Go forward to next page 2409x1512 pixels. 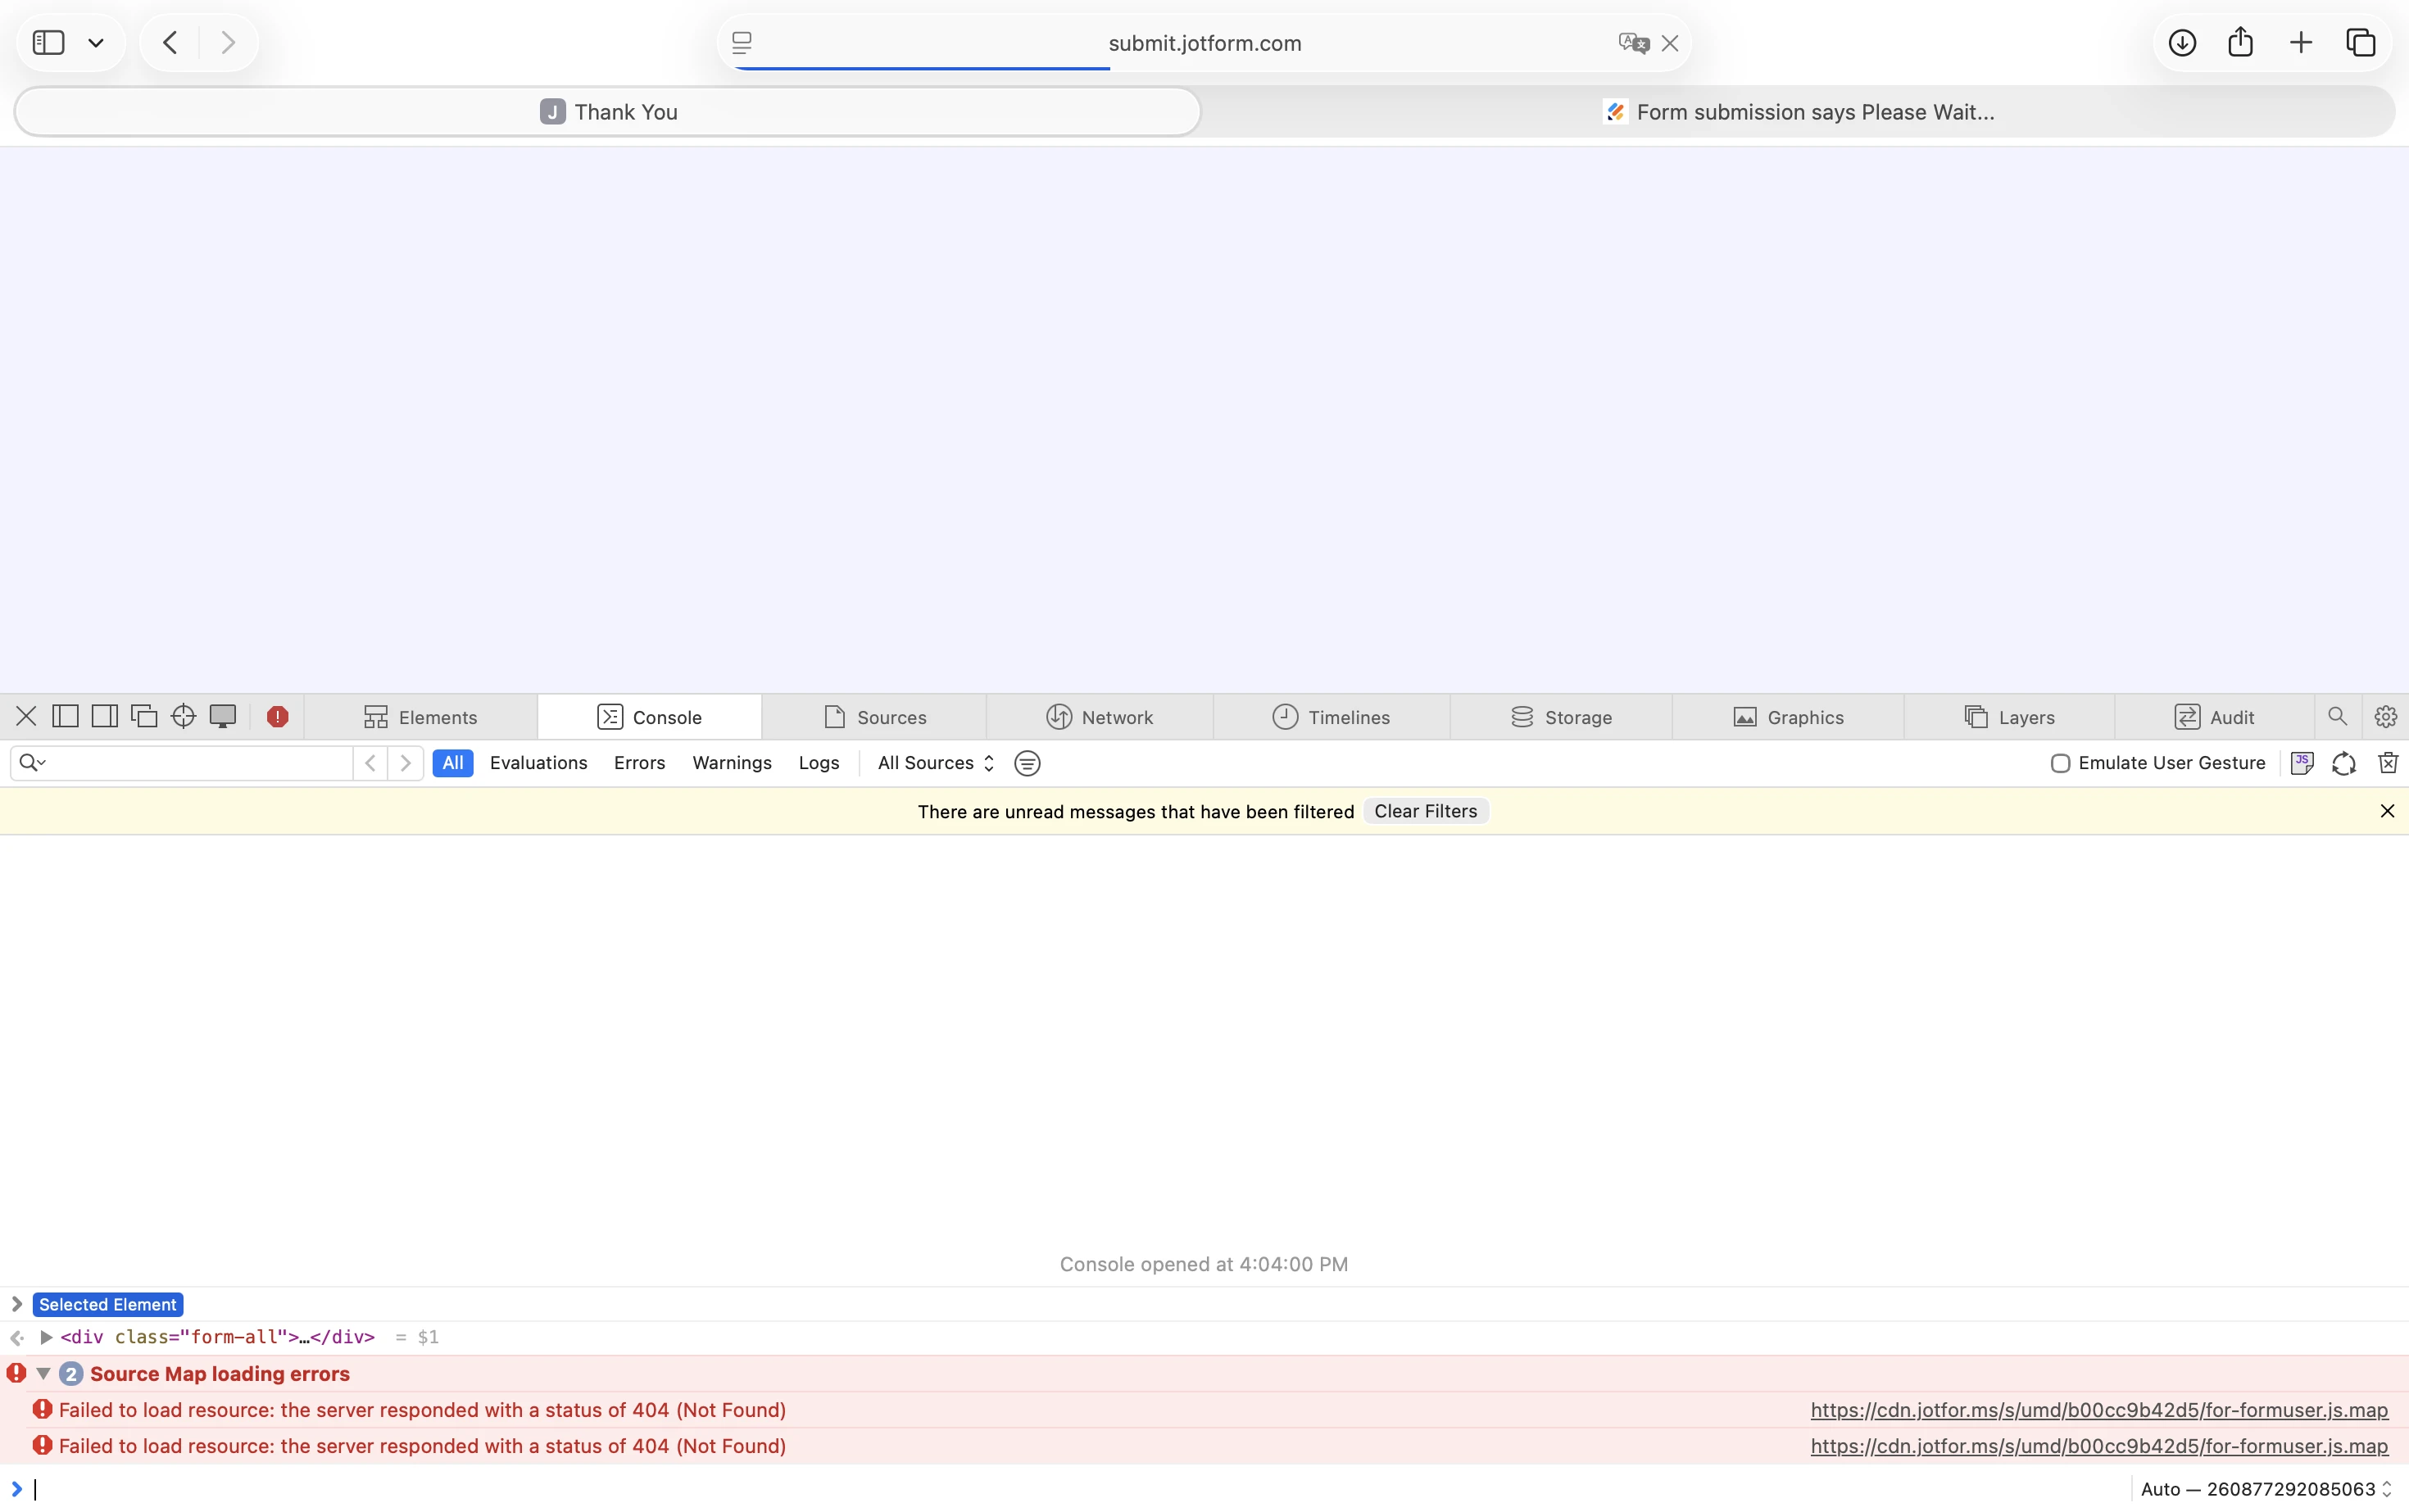pyautogui.click(x=228, y=42)
